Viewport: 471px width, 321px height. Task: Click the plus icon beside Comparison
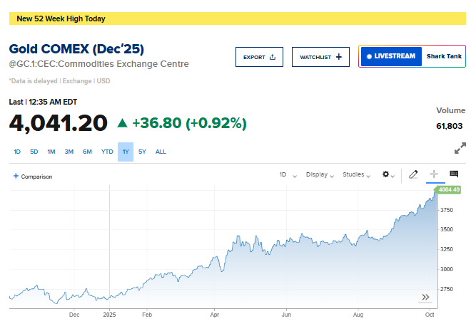click(x=16, y=176)
